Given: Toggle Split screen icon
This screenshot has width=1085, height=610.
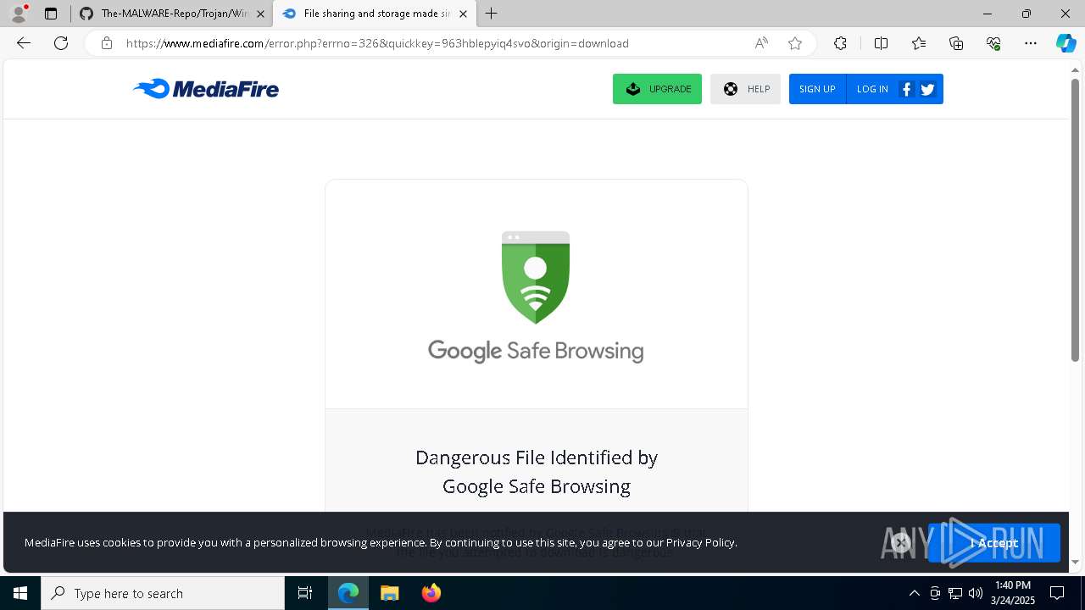Looking at the screenshot, I should (881, 43).
